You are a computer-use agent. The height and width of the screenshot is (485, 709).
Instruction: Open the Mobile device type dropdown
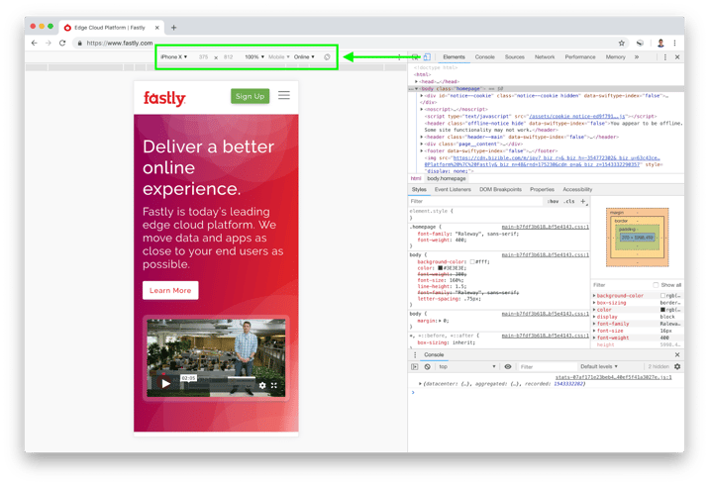(x=279, y=57)
